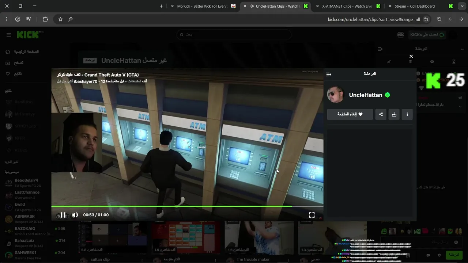Click the hourglass slow-mode icon in chat
The image size is (468, 263).
[454, 62]
